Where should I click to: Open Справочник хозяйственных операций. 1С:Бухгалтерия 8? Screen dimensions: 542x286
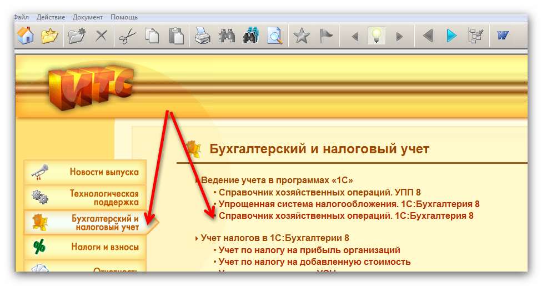click(346, 216)
